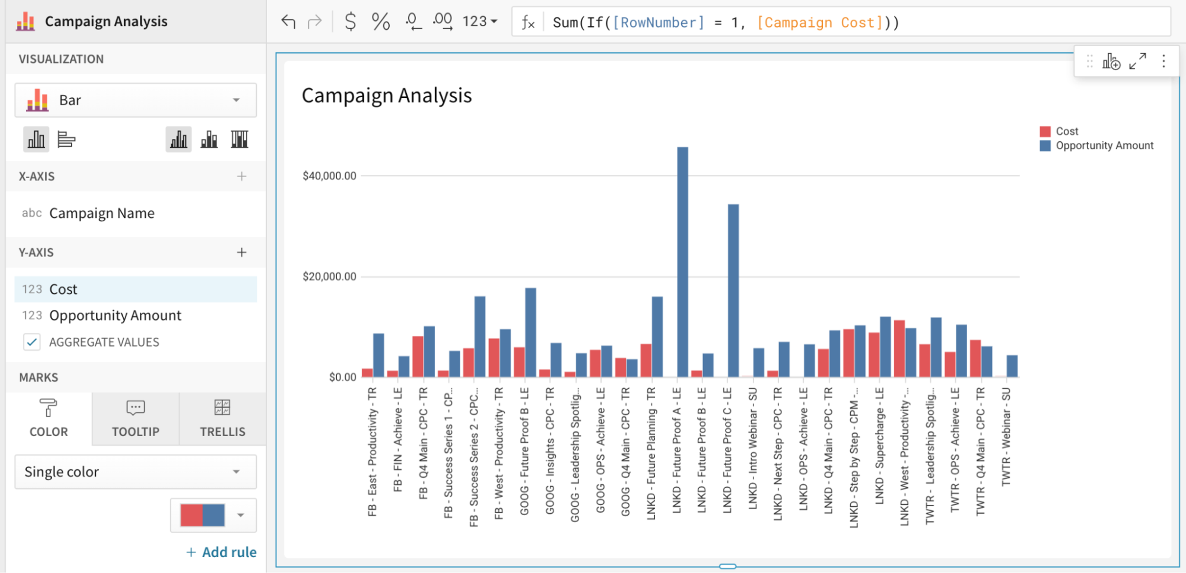Decrease decimal places button
This screenshot has width=1186, height=573.
[x=413, y=21]
